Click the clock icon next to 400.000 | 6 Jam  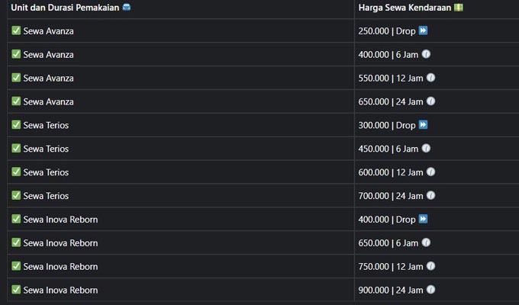[x=426, y=54]
